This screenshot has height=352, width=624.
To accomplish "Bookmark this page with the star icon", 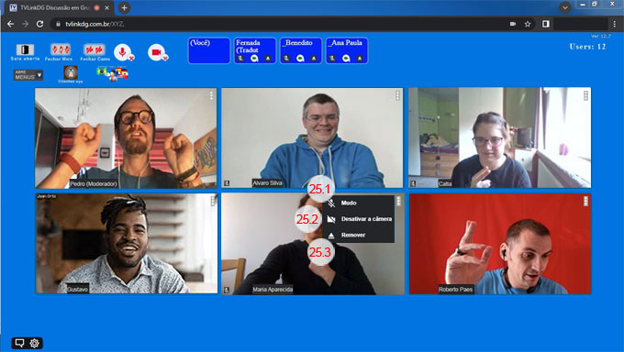I will 528,24.
